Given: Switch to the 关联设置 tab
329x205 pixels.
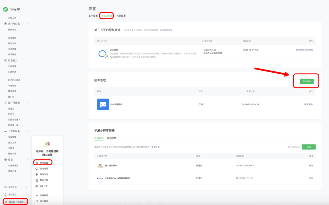Looking at the screenshot, I should point(121,16).
